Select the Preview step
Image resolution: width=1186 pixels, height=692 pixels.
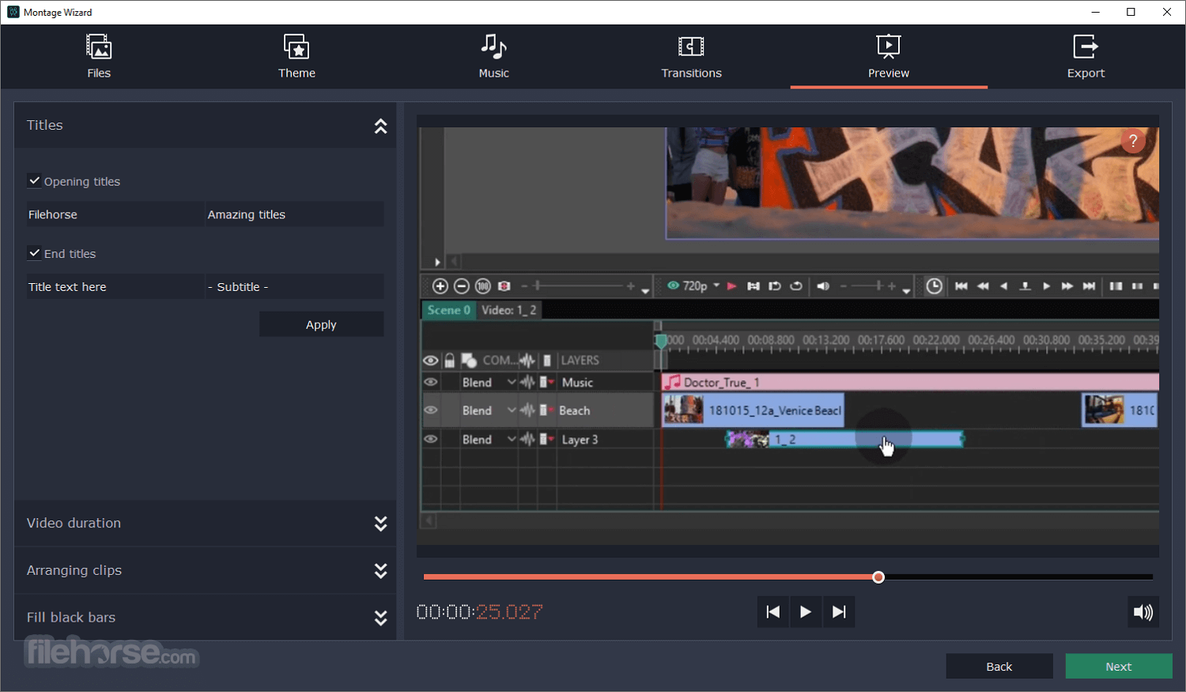tap(889, 56)
